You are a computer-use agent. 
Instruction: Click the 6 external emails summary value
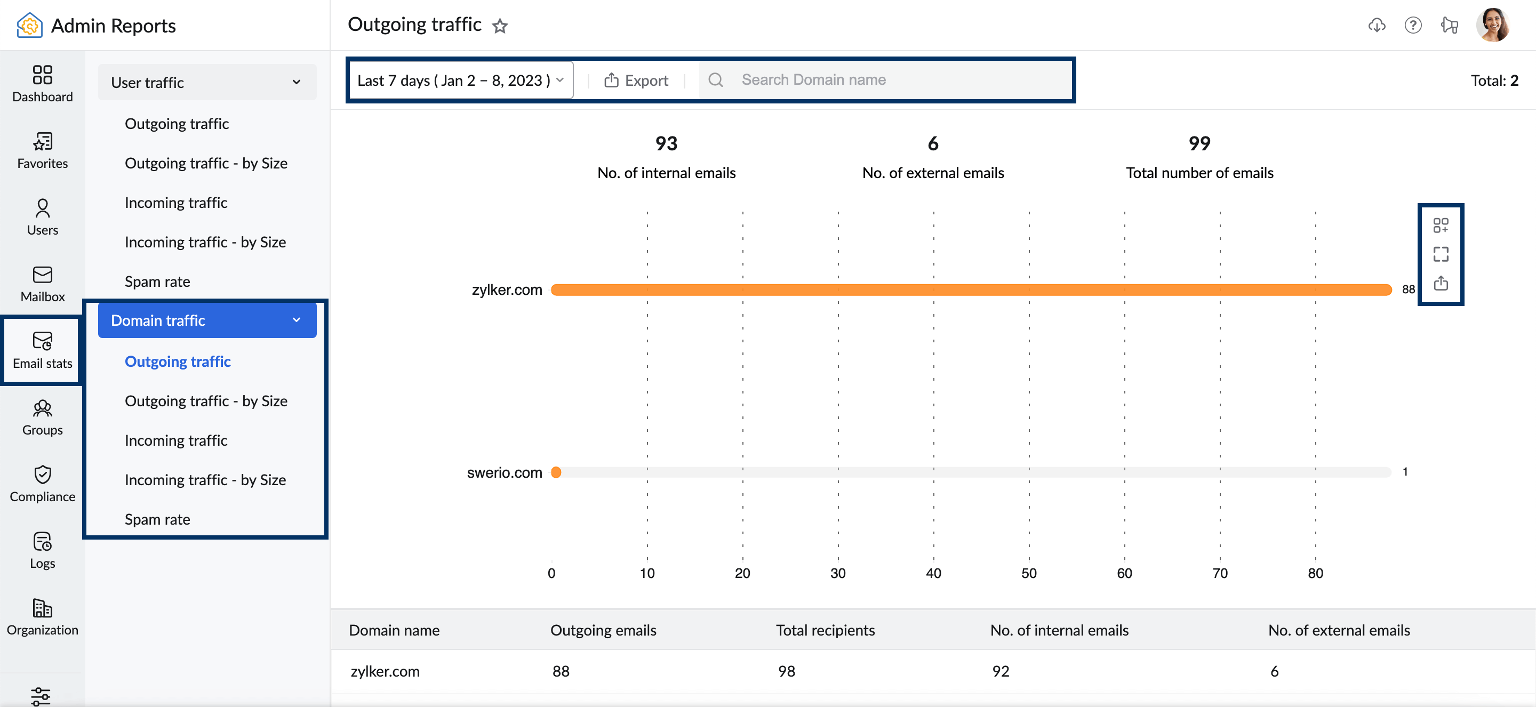point(933,143)
